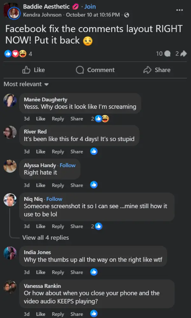Follow Niq Niq from her comment
The width and height of the screenshot is (191, 318).
click(x=54, y=199)
